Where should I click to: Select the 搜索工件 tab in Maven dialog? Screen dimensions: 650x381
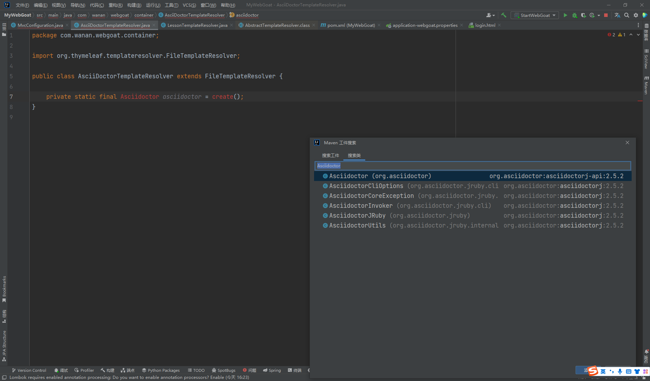point(330,155)
